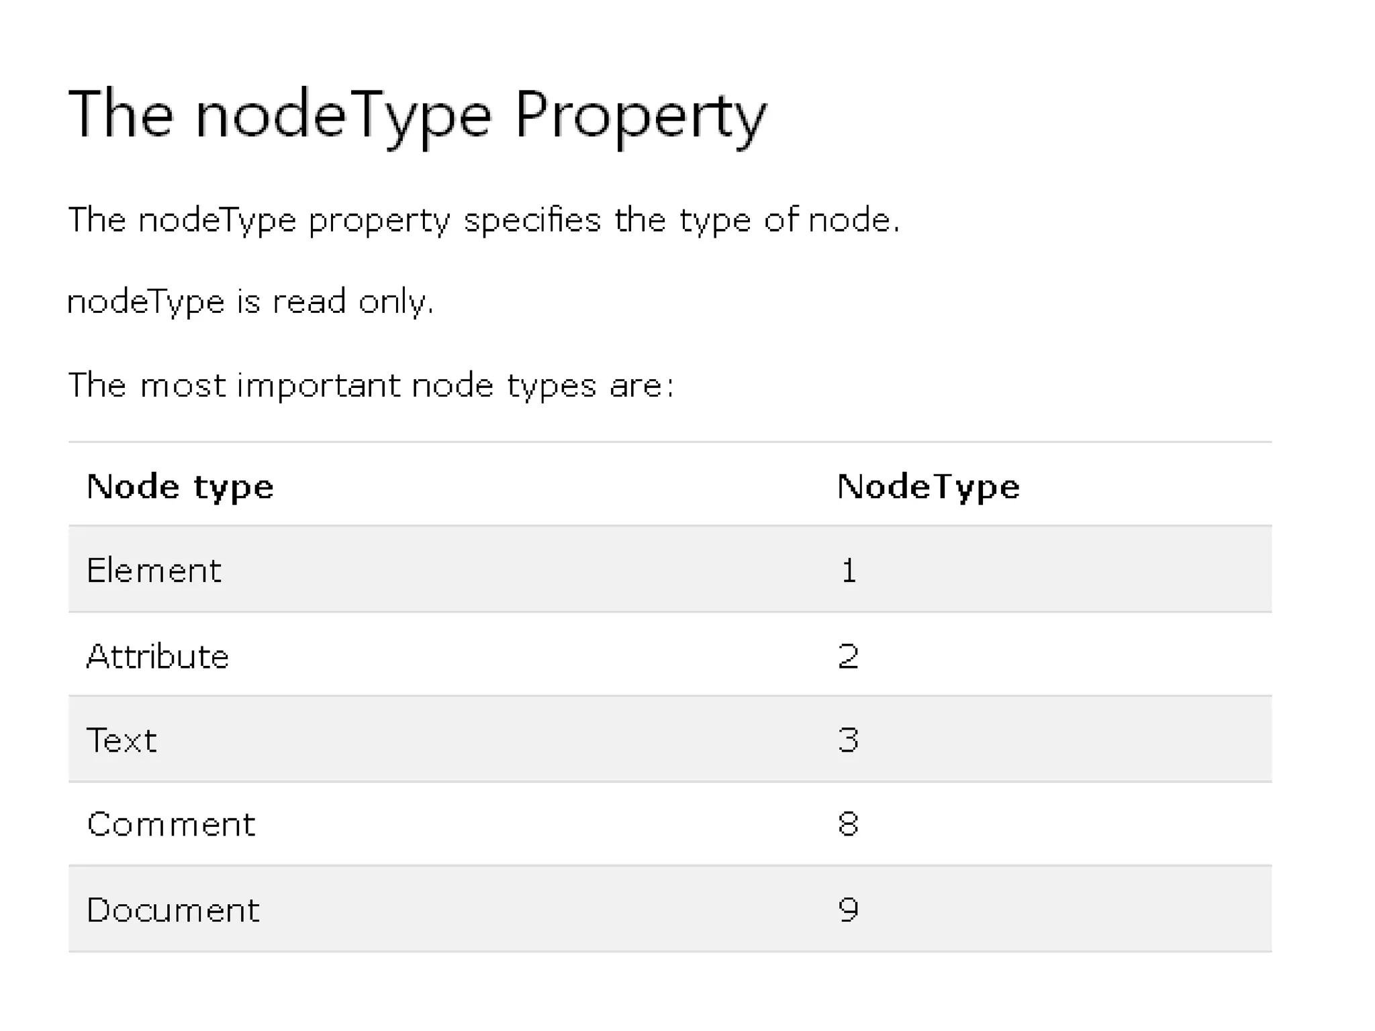This screenshot has width=1375, height=1031.
Task: Click the value 1 in the Element row
Action: coord(849,571)
